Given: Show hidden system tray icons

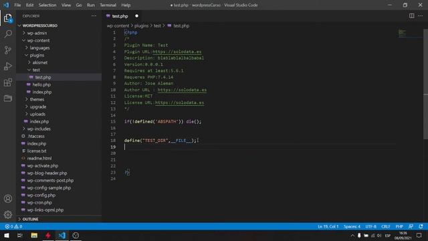Looking at the screenshot, I should click(x=352, y=235).
